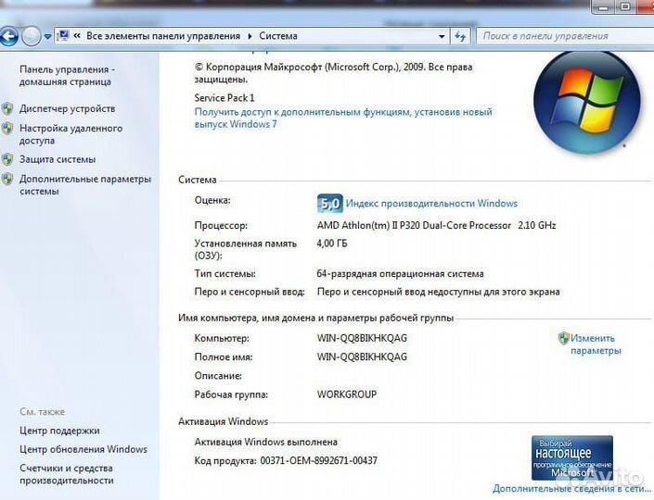Click '64-разрядная операционная система' text
The image size is (654, 500).
point(400,273)
